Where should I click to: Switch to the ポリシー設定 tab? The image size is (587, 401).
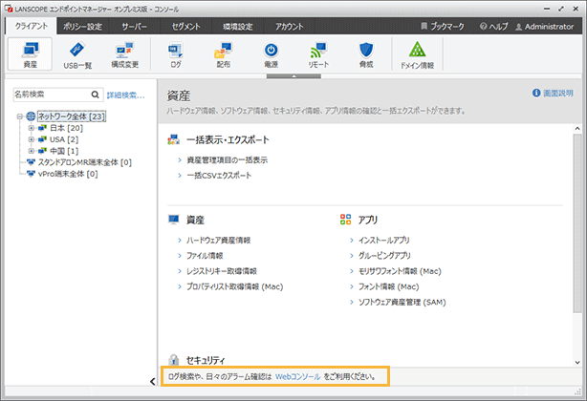click(x=81, y=27)
